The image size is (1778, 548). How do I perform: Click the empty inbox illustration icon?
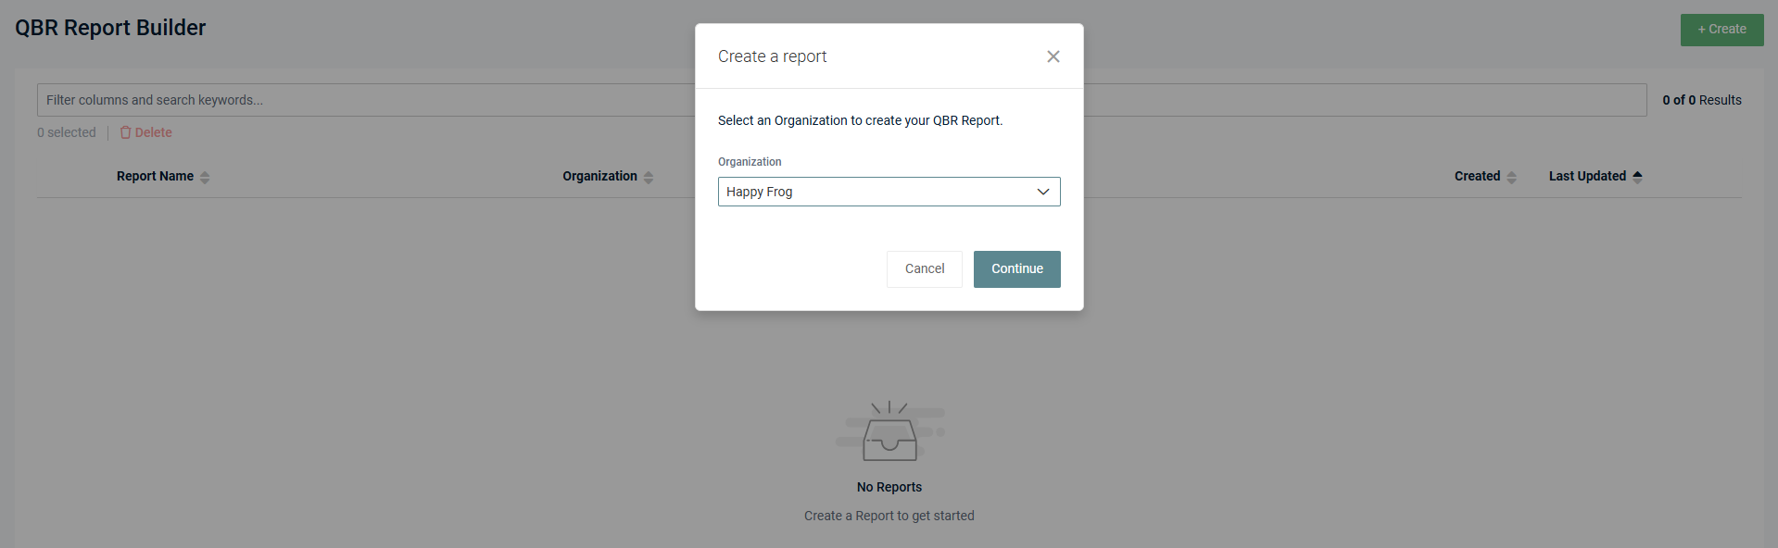pyautogui.click(x=889, y=433)
